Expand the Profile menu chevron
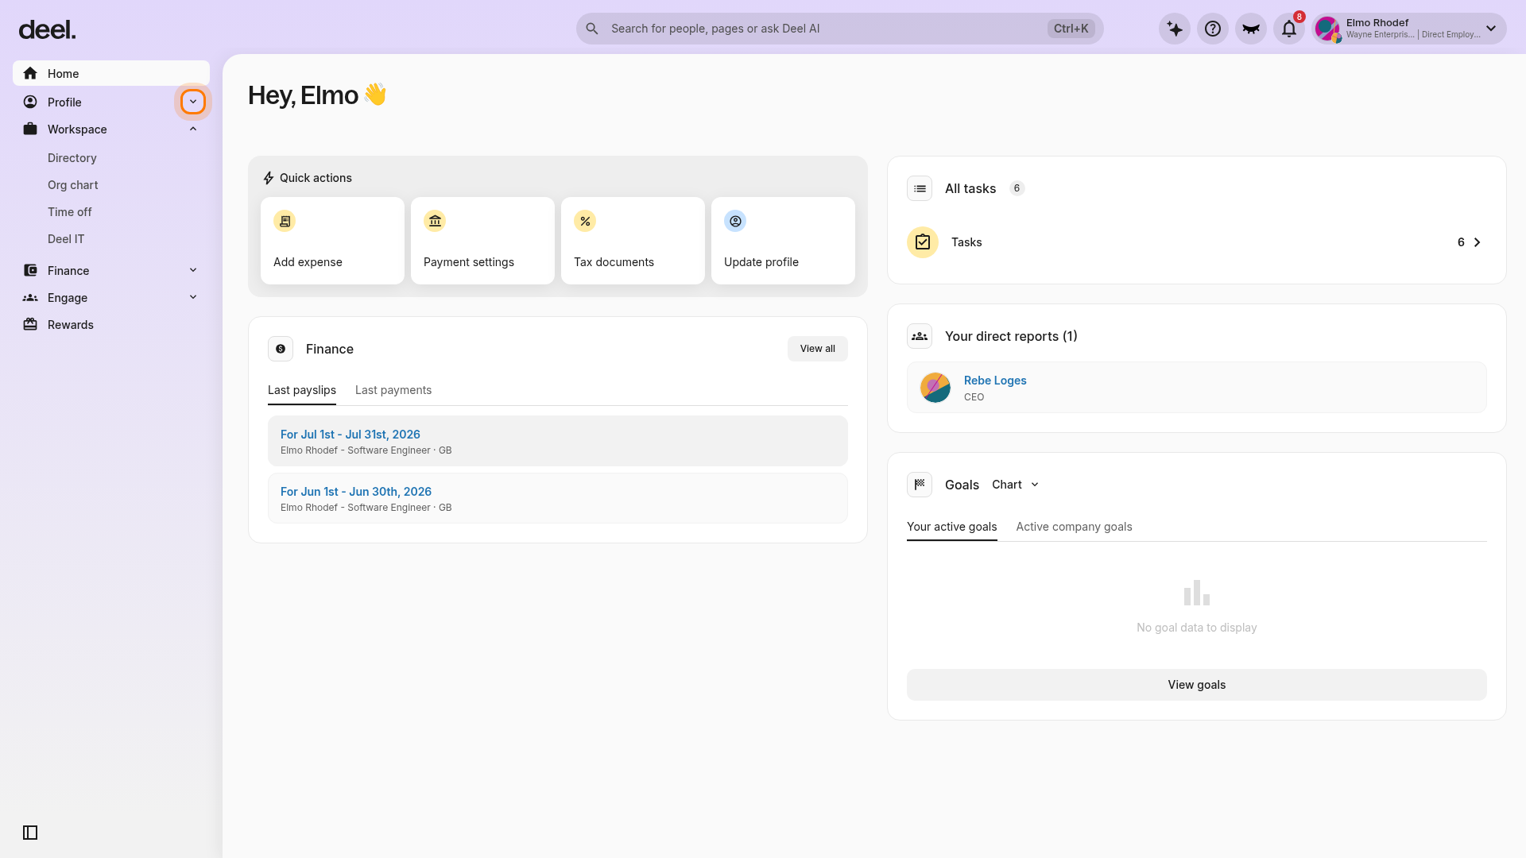1526x858 pixels. tap(193, 102)
